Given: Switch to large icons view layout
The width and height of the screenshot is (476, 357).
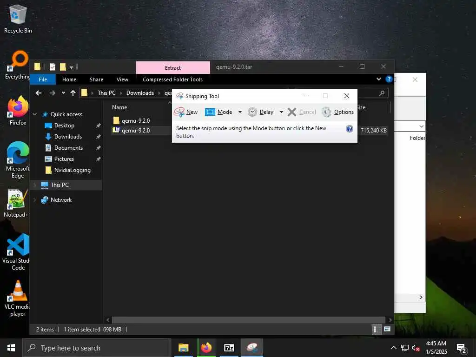Looking at the screenshot, I should tap(387, 330).
